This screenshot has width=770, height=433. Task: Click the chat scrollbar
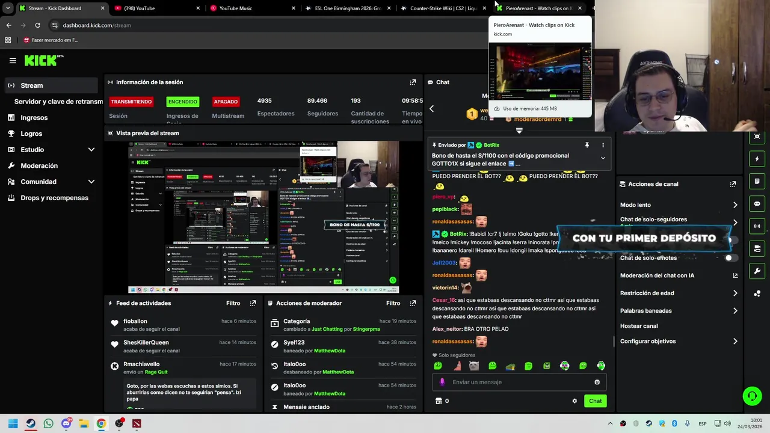pos(614,342)
